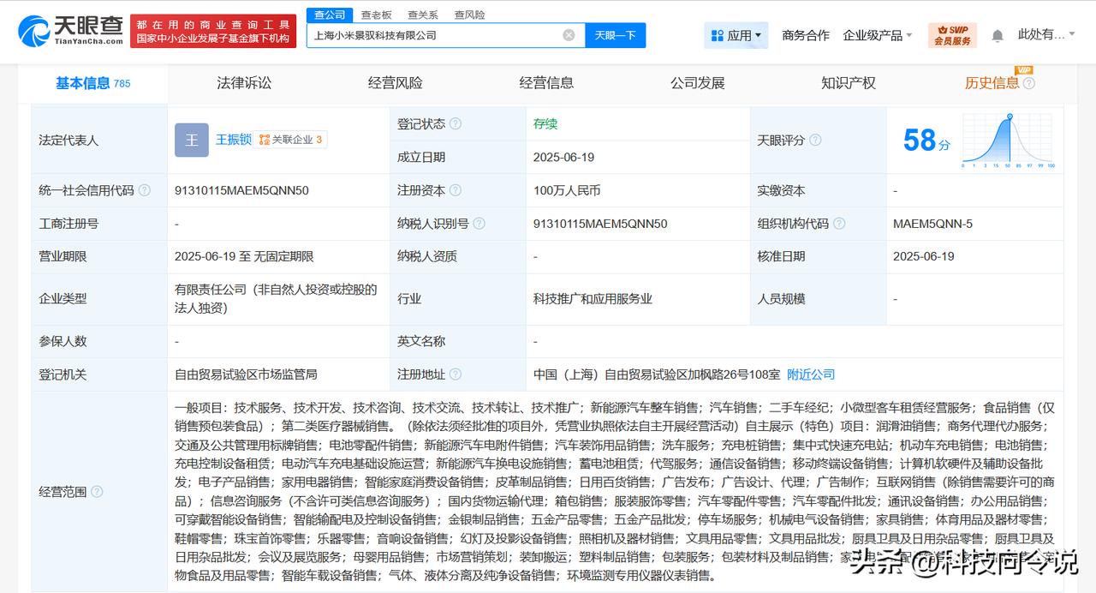The height and width of the screenshot is (593, 1096).
Task: Click the help icon beside 登记状态
Action: coord(456,124)
